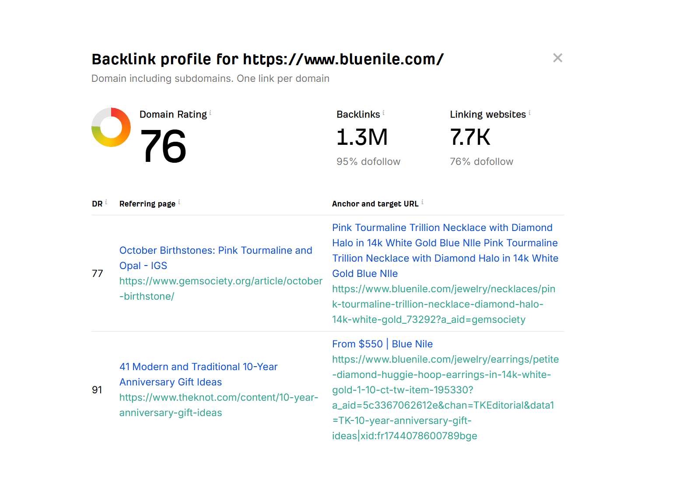Open the theknot.com anniversary gift ideas URL
Image resolution: width=679 pixels, height=504 pixels.
[x=218, y=405]
